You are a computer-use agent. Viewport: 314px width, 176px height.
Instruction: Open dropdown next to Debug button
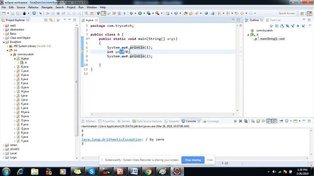click(x=135, y=13)
